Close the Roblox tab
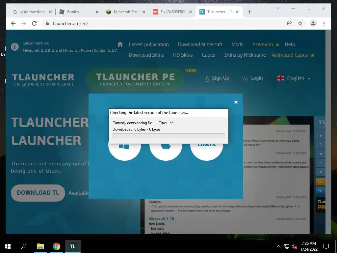Viewport: 337px width, 253px height. [x=97, y=12]
